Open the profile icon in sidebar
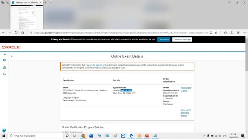The width and height of the screenshot is (248, 139). click(4, 60)
